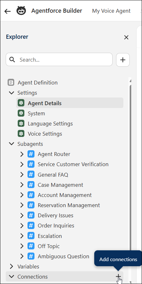Expand the Off Topic chevron

22,246
